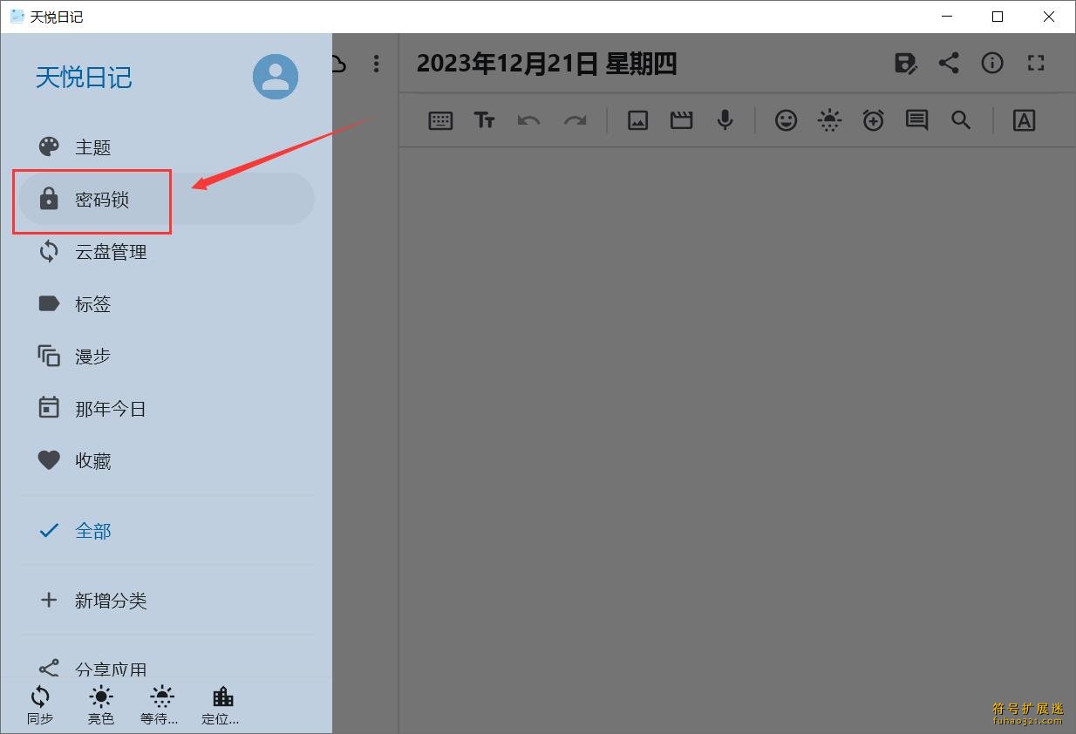Open 密码锁 password lock settings

click(x=92, y=199)
